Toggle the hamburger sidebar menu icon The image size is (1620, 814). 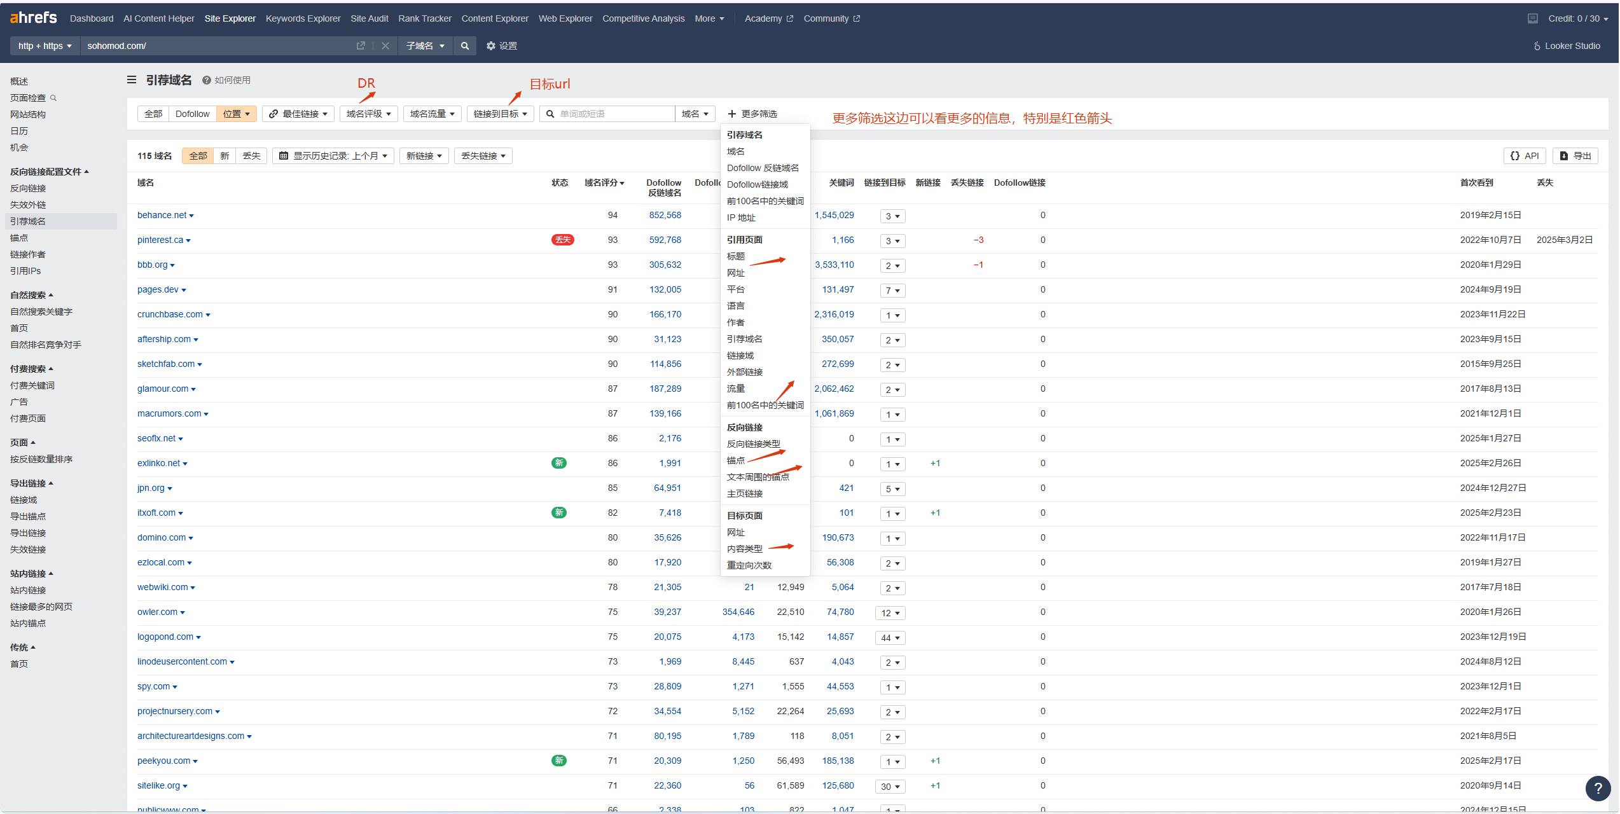[x=132, y=80]
